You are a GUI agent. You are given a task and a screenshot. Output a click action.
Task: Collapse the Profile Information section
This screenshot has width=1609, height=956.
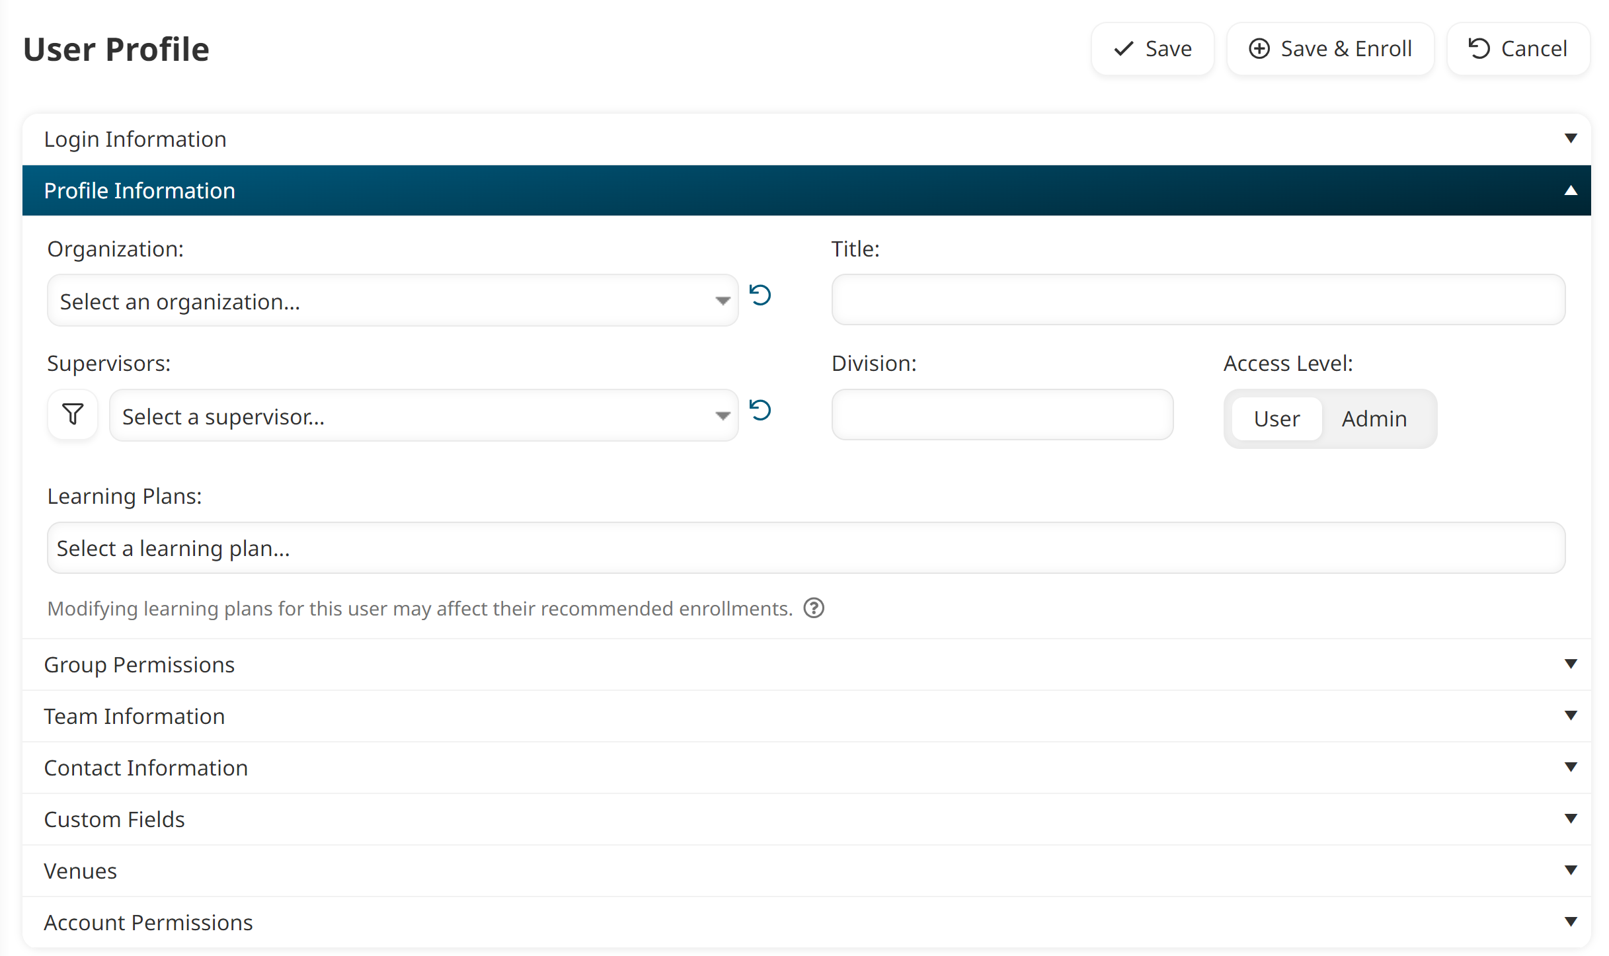pos(806,190)
